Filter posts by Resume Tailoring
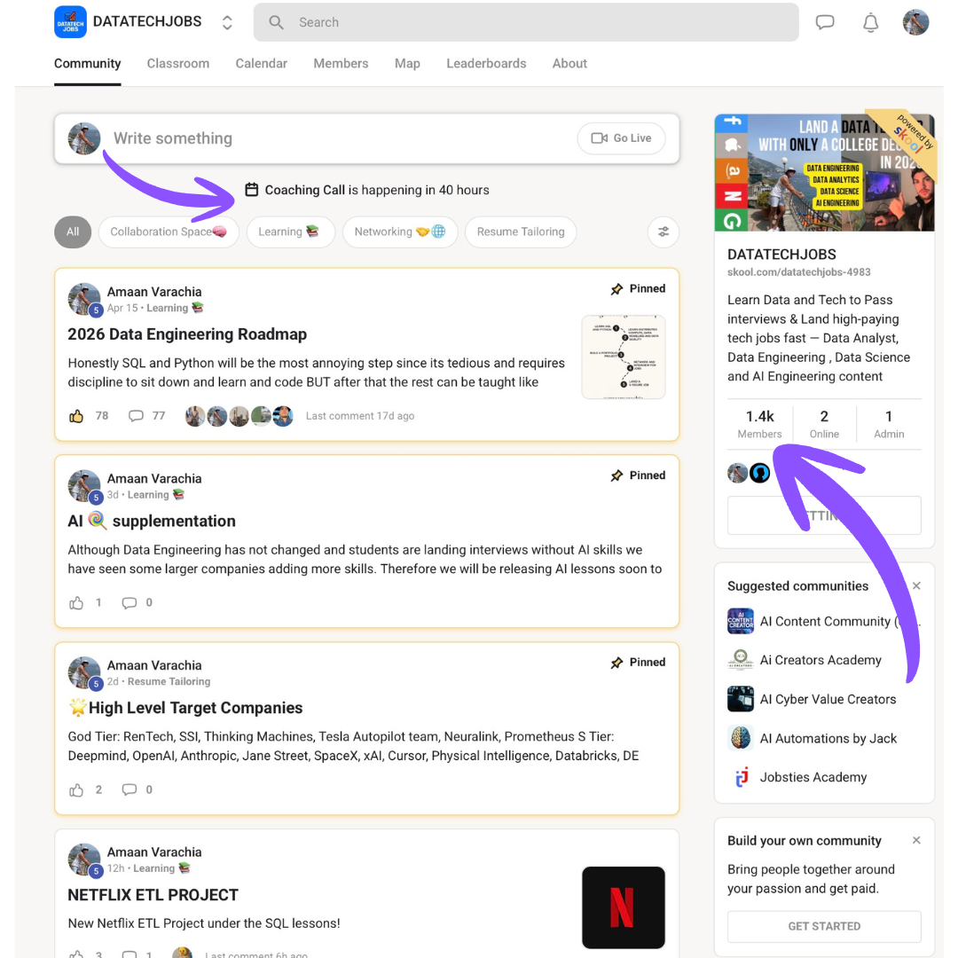Viewport: 958px width, 958px height. coord(521,232)
